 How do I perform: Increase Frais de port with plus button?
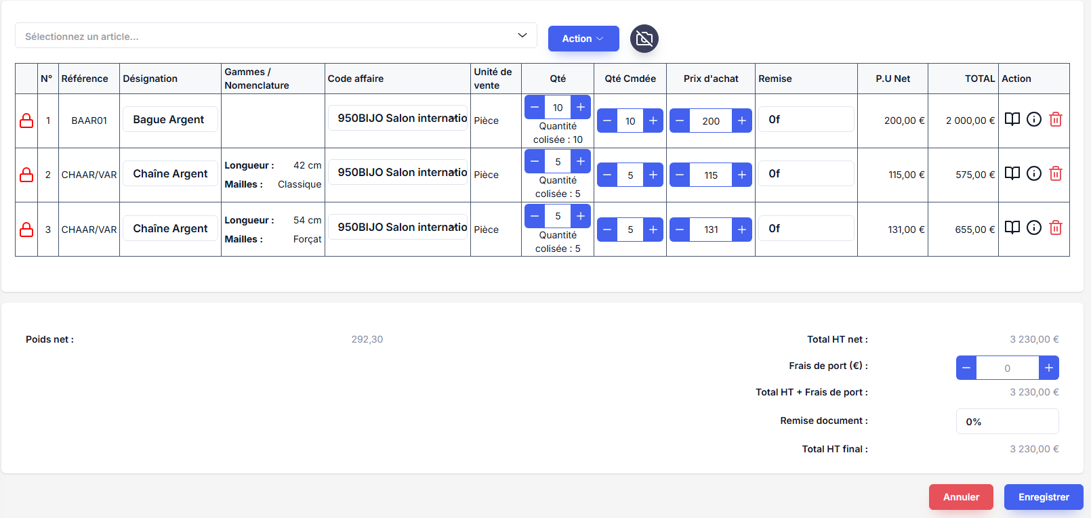1048,368
